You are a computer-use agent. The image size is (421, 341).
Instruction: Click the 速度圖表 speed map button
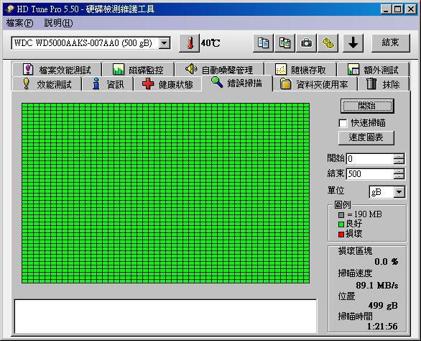pyautogui.click(x=366, y=137)
